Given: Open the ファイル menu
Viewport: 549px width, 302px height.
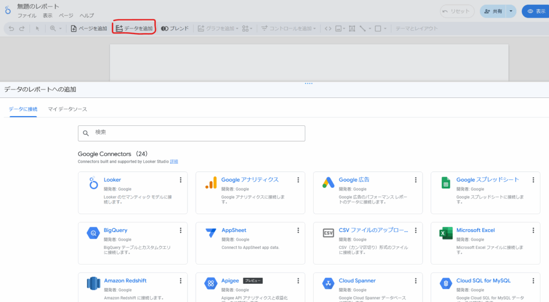Looking at the screenshot, I should [x=27, y=16].
